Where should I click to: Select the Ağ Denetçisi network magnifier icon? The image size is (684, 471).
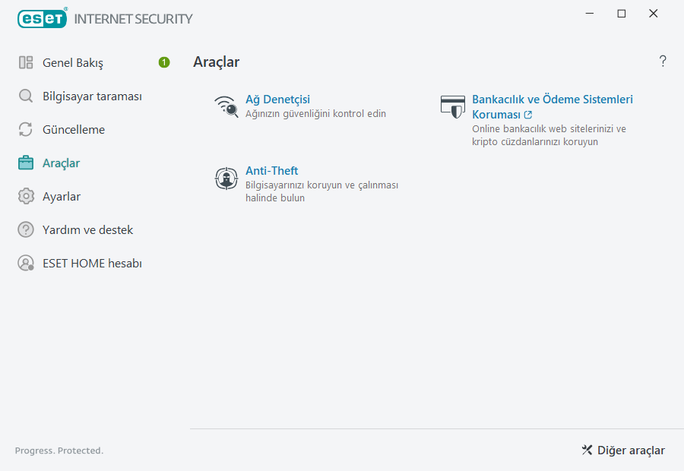226,106
